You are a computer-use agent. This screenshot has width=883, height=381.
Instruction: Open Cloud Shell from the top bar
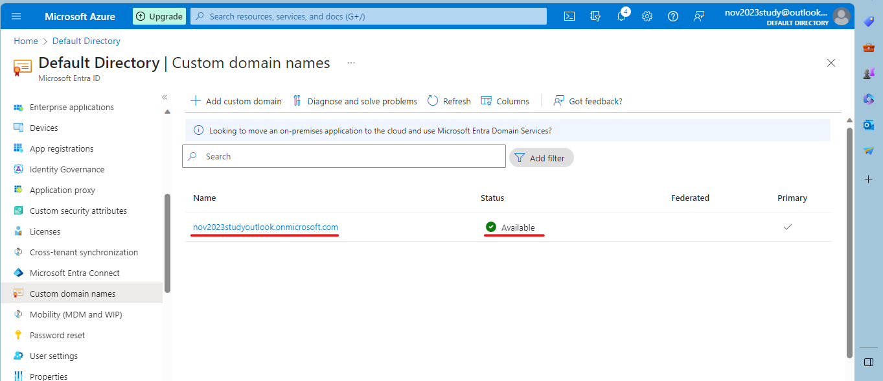(x=569, y=16)
